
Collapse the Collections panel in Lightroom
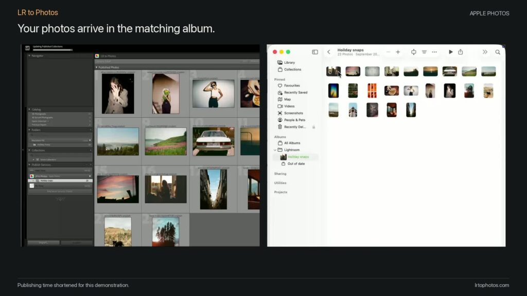point(29,151)
